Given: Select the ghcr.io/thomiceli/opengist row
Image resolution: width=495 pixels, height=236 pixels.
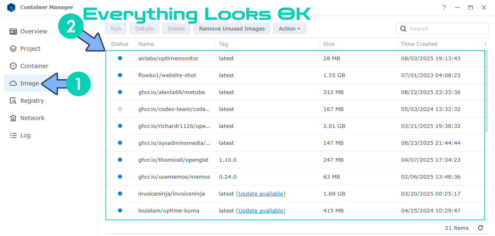Looking at the screenshot, I should 295,160.
